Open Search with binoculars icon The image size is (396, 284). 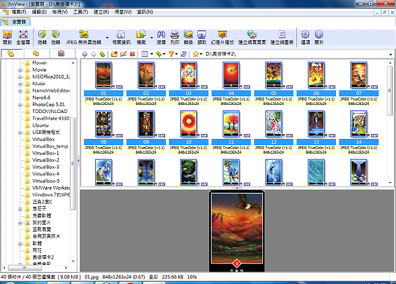click(161, 37)
